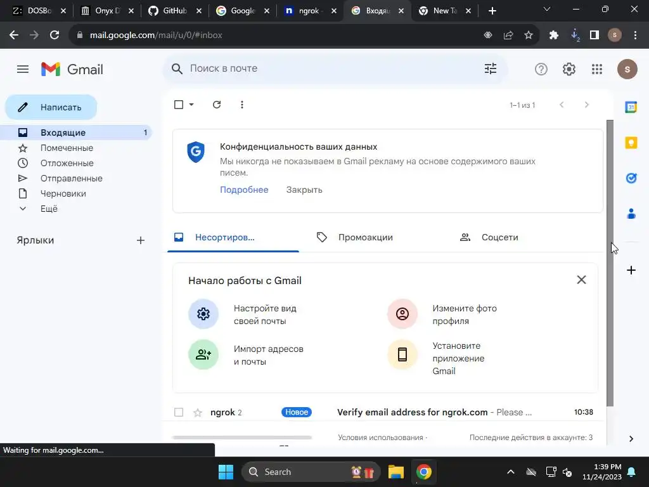Create a new label with plus icon
649x487 pixels.
[x=141, y=240]
